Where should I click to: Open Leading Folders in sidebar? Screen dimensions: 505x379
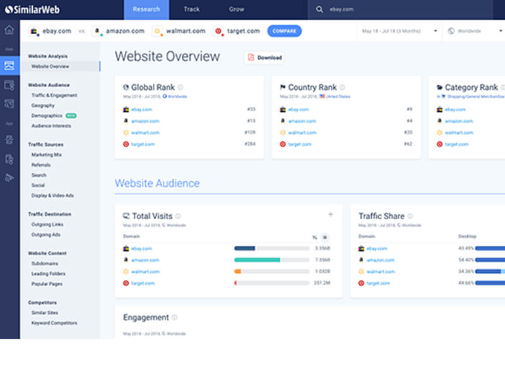(49, 274)
